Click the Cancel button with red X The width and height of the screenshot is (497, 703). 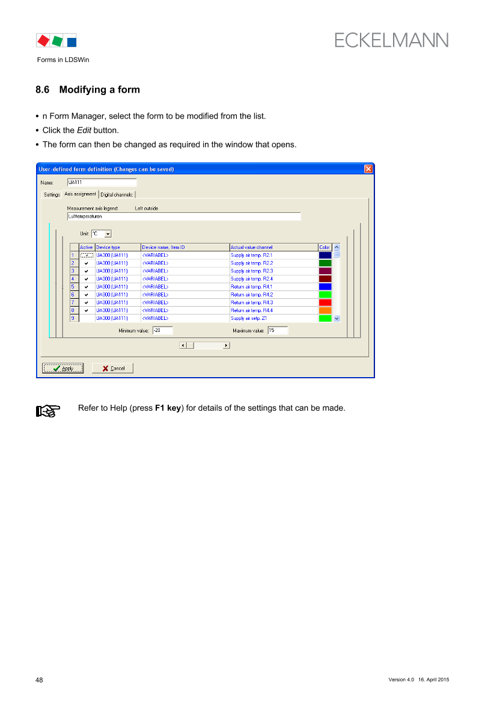(112, 369)
